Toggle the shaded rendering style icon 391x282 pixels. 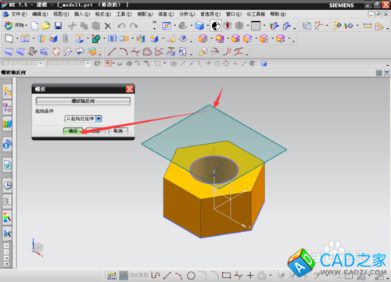(199, 26)
